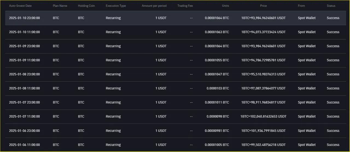Screen dimensions: 350x152
Task: Click the Price column header
Action: click(x=263, y=6)
